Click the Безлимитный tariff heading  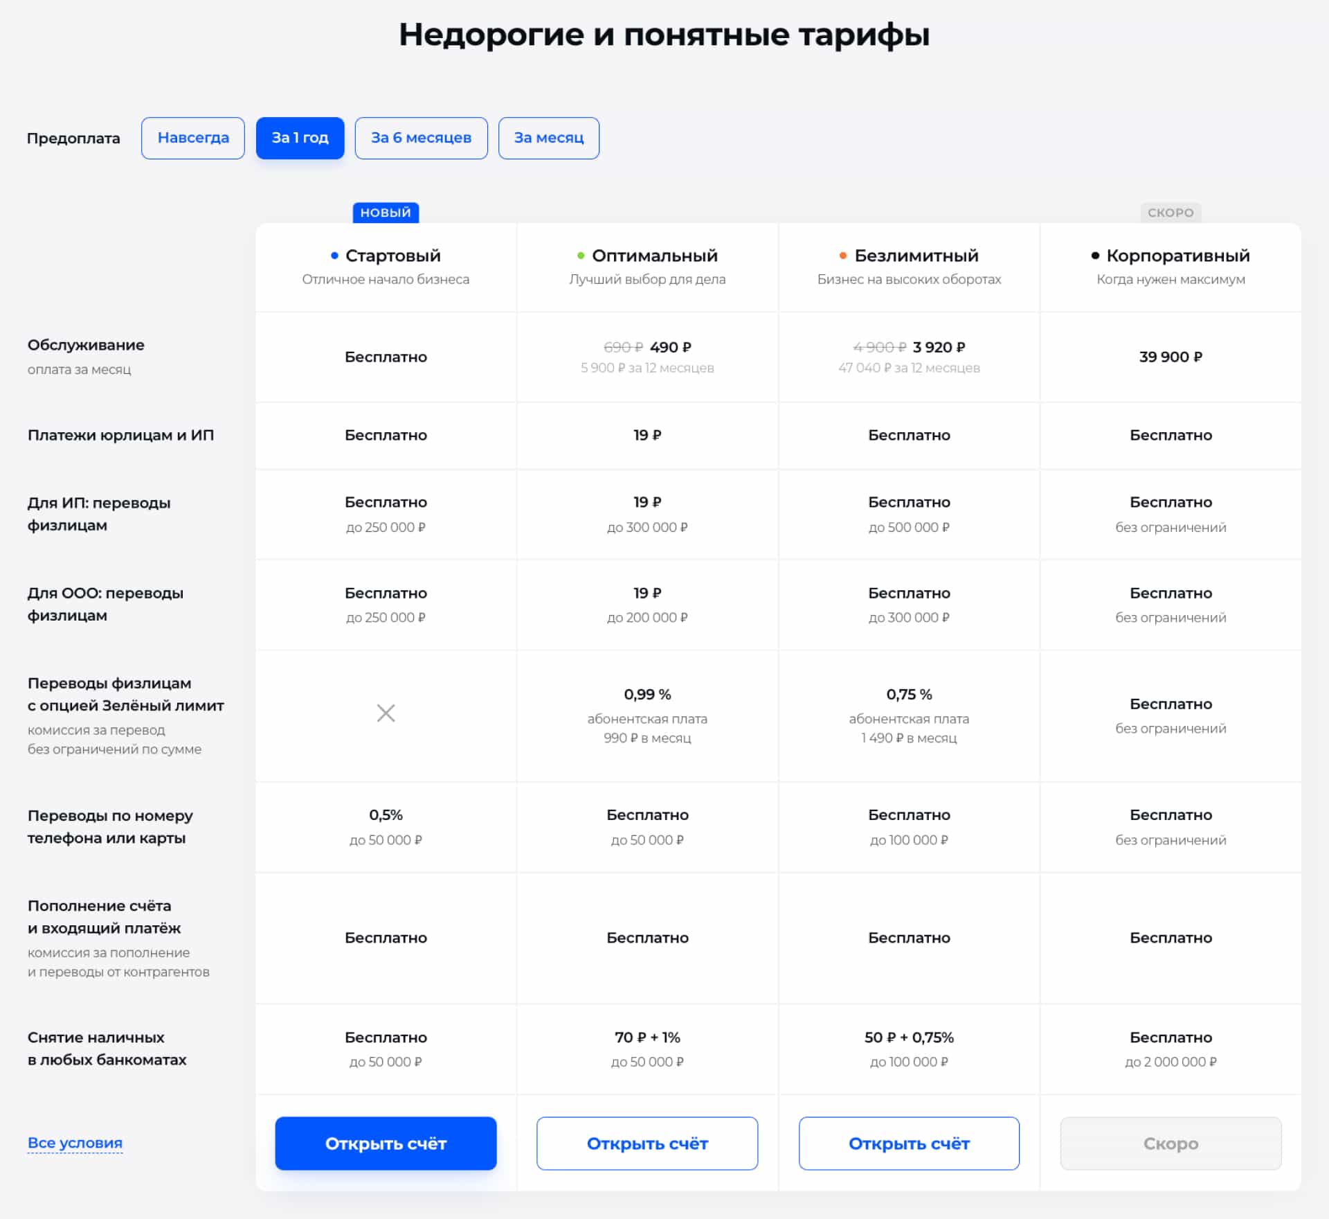pyautogui.click(x=916, y=256)
